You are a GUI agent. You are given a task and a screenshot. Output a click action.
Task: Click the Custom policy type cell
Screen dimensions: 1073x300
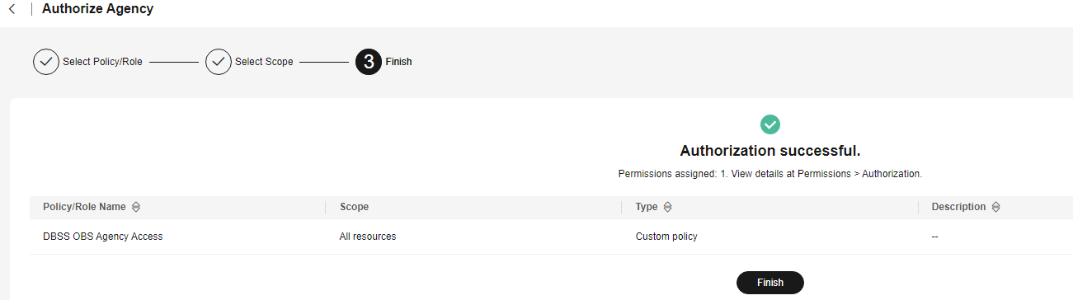click(x=666, y=237)
